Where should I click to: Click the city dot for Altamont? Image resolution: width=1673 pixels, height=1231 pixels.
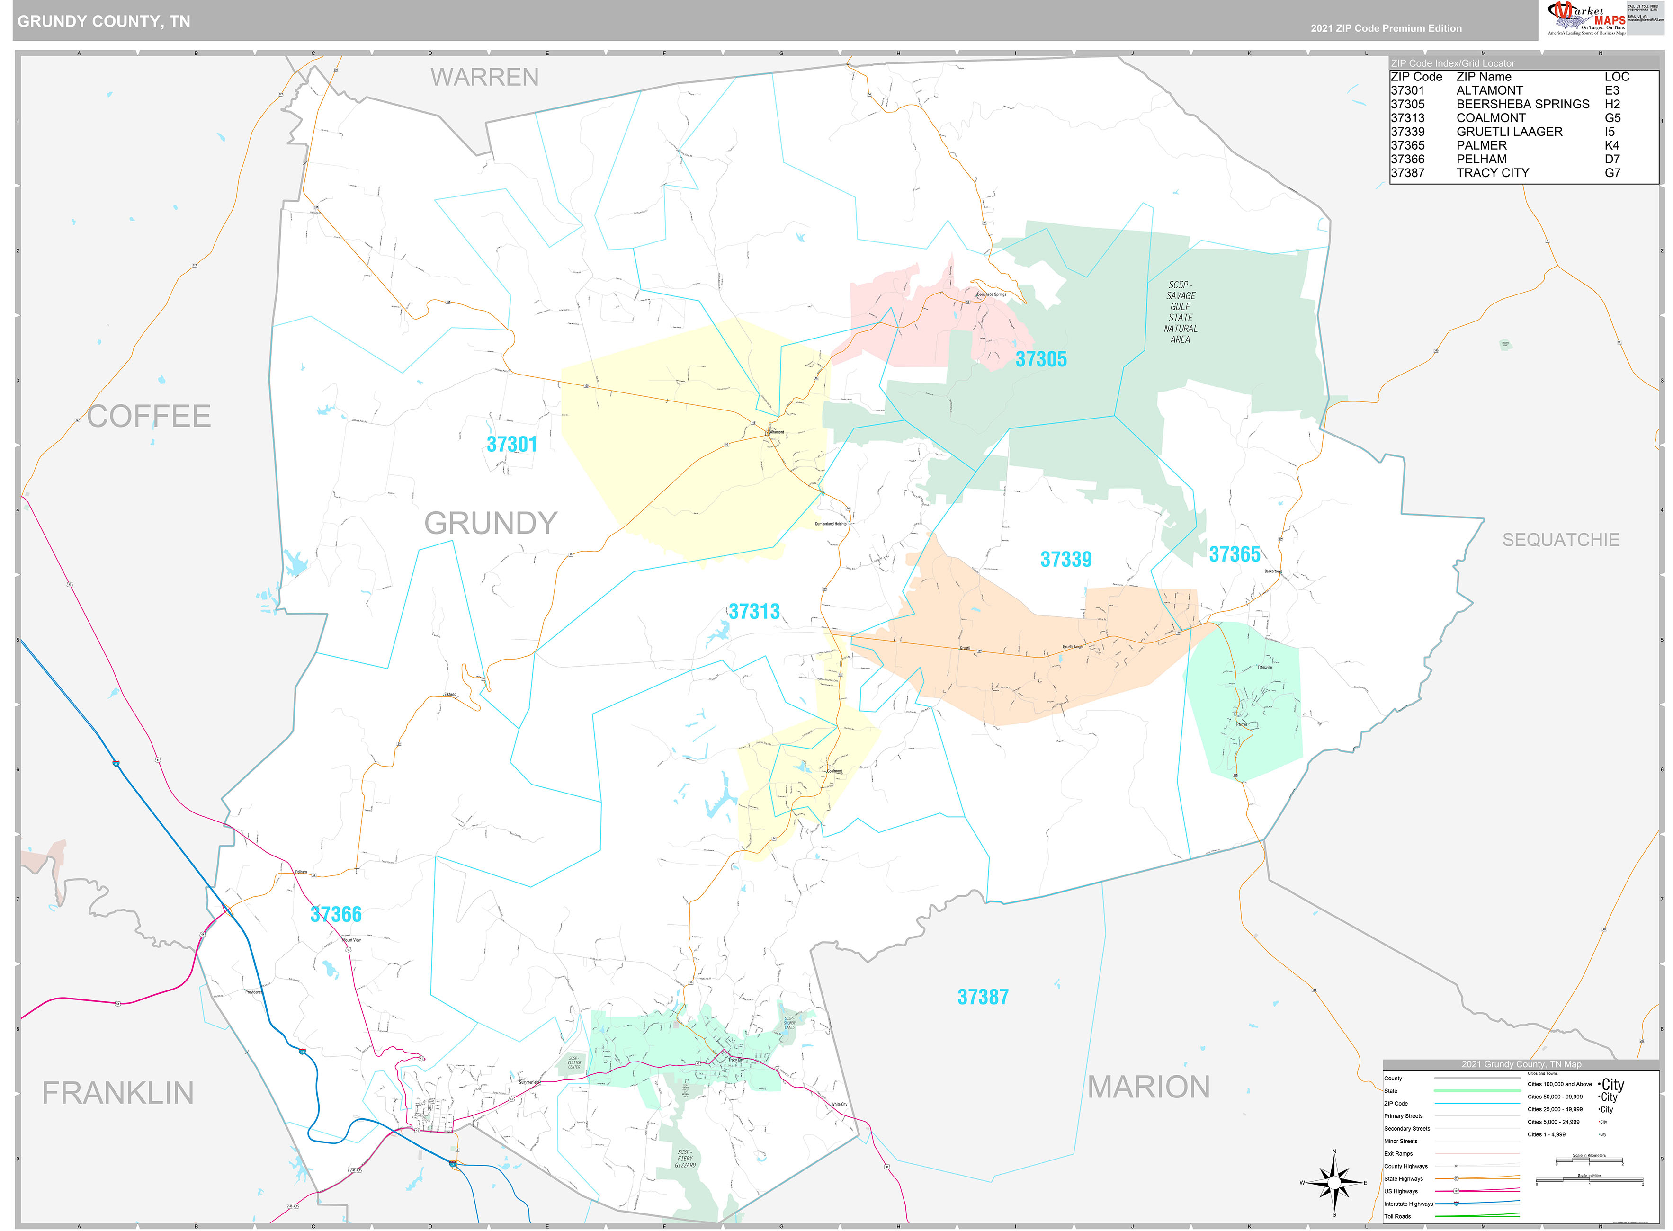pos(770,433)
